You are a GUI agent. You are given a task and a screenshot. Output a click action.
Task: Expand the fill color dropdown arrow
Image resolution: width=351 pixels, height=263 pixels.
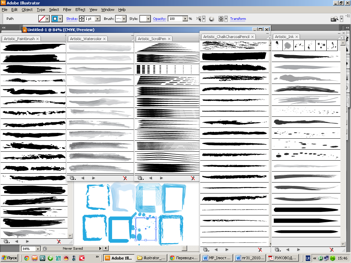point(47,19)
